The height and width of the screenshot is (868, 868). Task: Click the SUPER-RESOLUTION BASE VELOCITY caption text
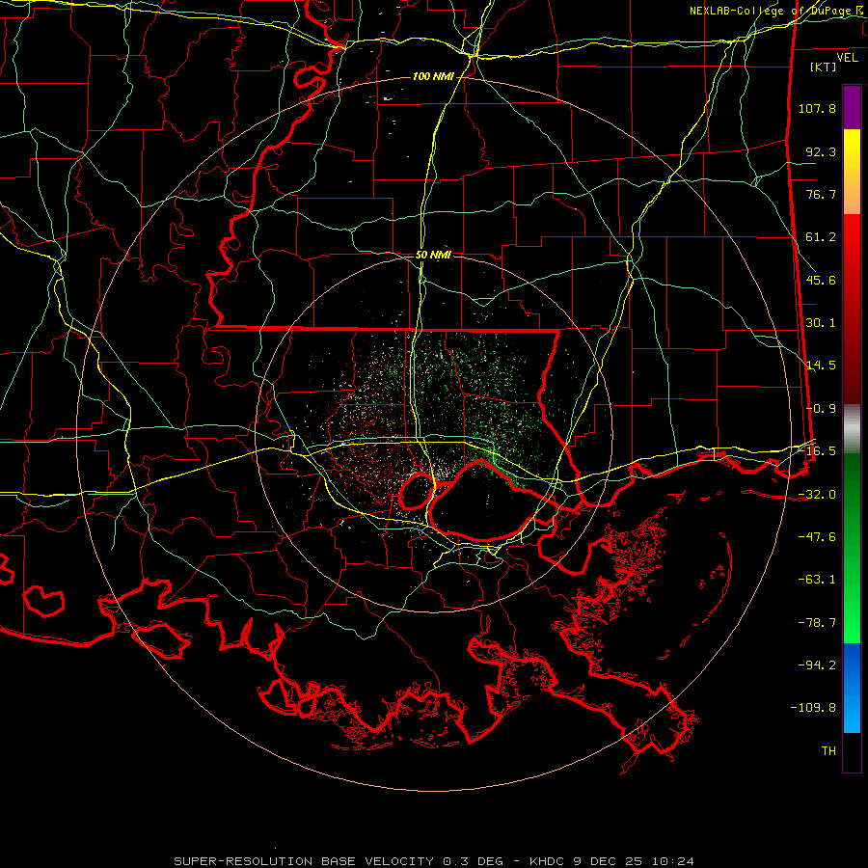[x=304, y=861]
